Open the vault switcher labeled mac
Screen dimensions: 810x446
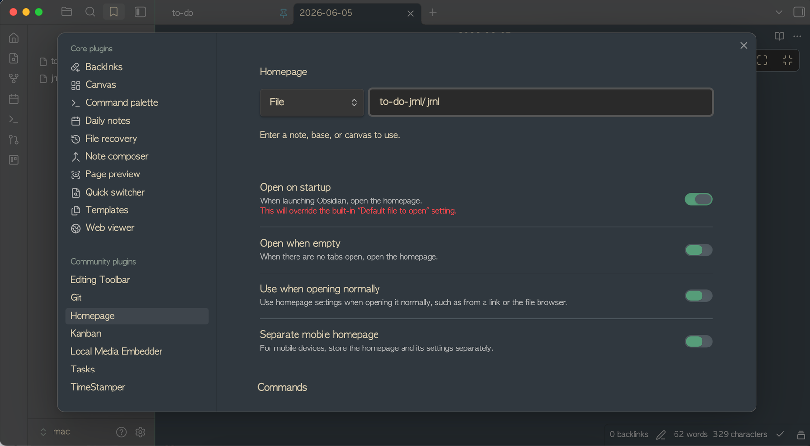tap(55, 432)
